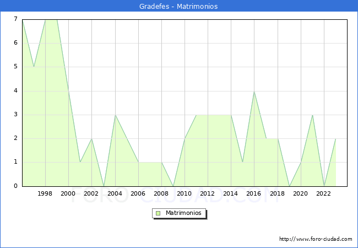The image size is (358, 248).
Task: Click the y-axis value 5
Action: [x=15, y=67]
